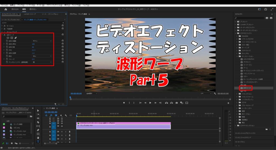Viewport: 276px width, 150px height.
Task: Select the Pen tool in the tools panel
Action: click(38, 130)
